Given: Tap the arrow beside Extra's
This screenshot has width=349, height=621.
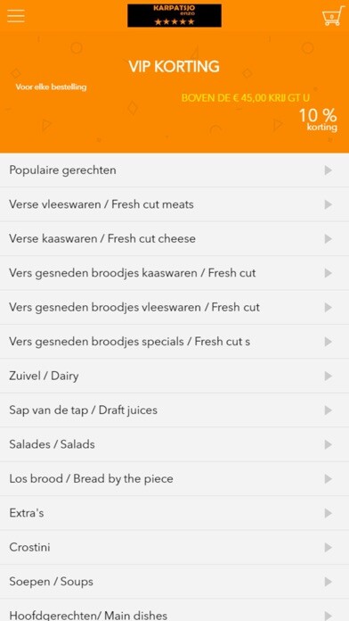Looking at the screenshot, I should (328, 513).
